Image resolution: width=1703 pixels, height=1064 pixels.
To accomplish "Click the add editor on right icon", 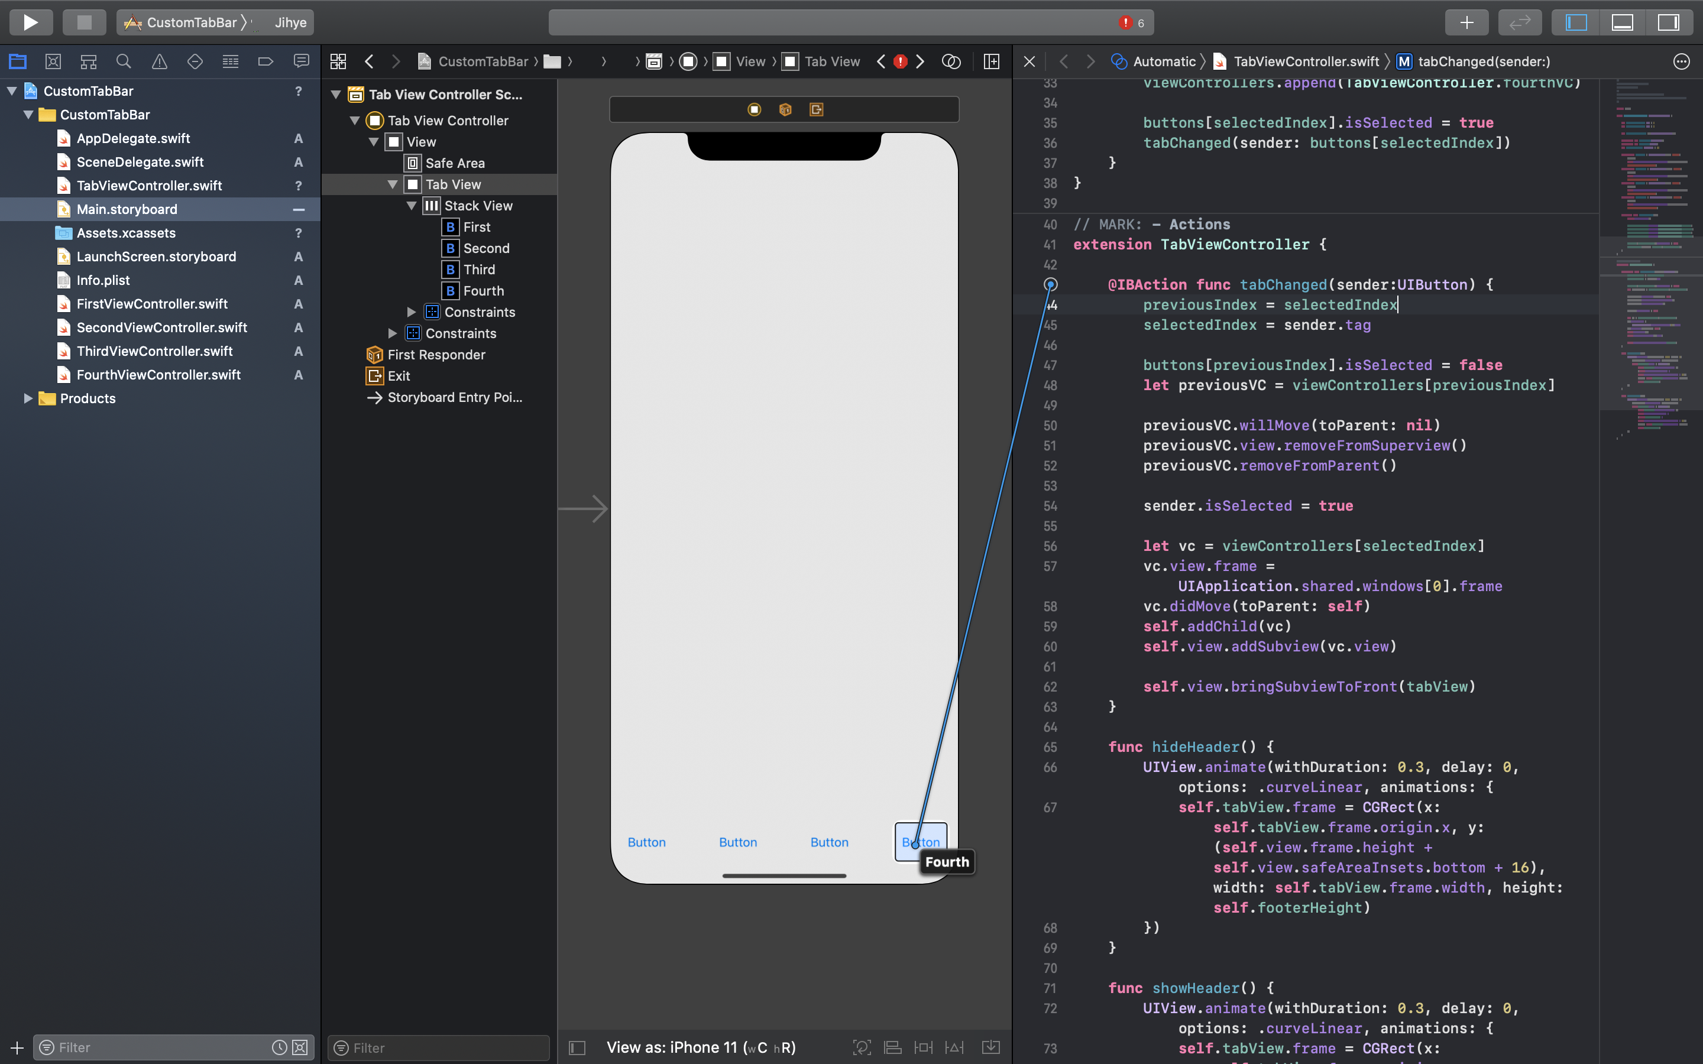I will tap(992, 62).
